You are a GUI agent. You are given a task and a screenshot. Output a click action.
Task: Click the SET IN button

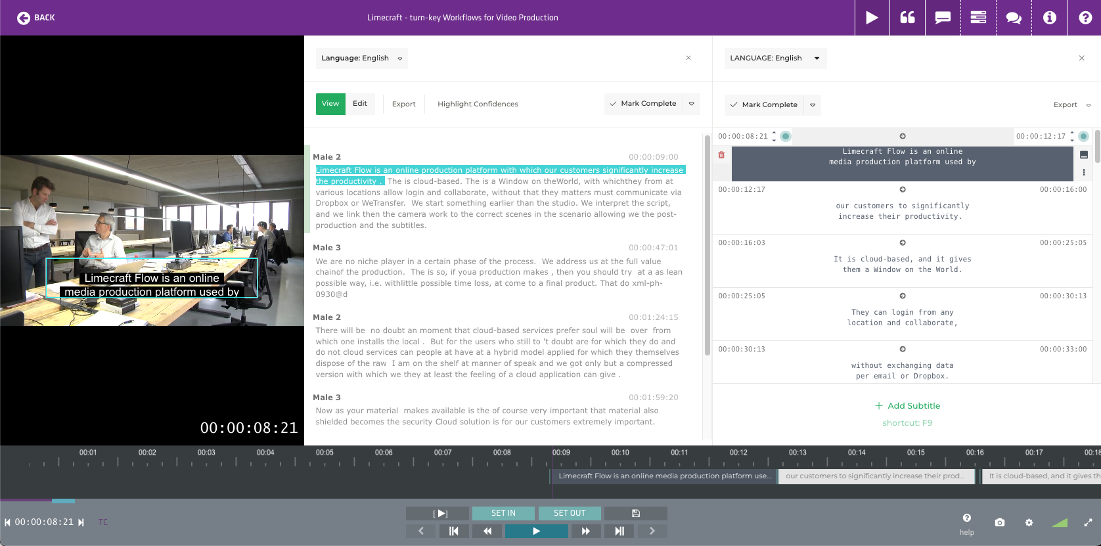503,513
